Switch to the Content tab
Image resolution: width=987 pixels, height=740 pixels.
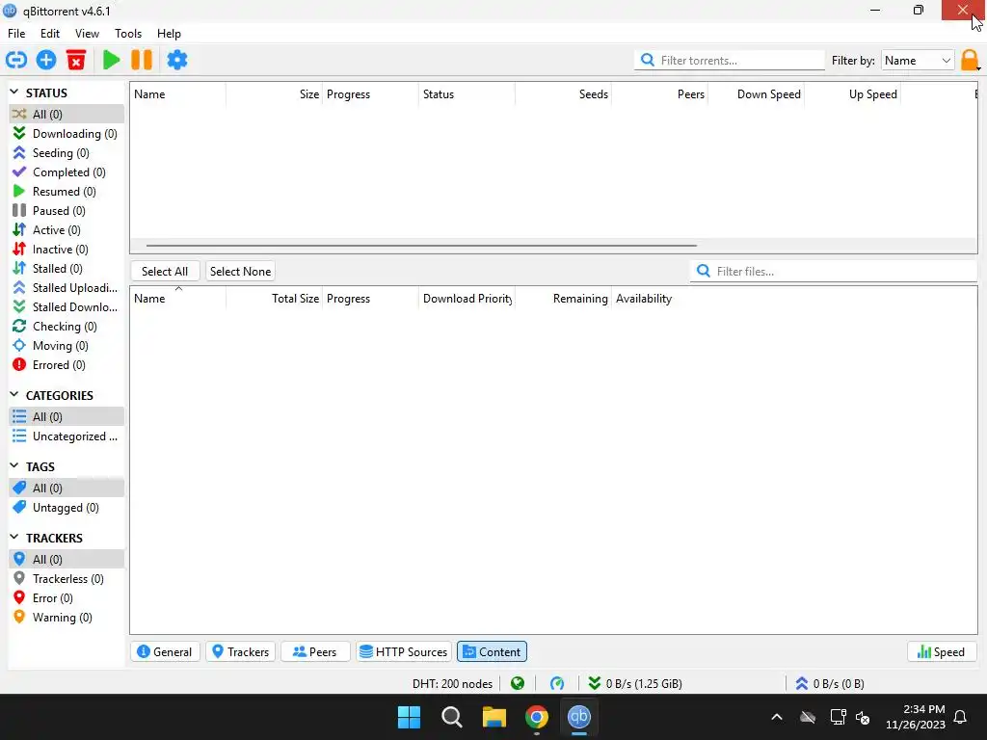pyautogui.click(x=493, y=652)
